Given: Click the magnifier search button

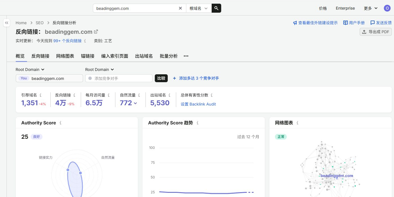Looking at the screenshot, I should coord(216,8).
